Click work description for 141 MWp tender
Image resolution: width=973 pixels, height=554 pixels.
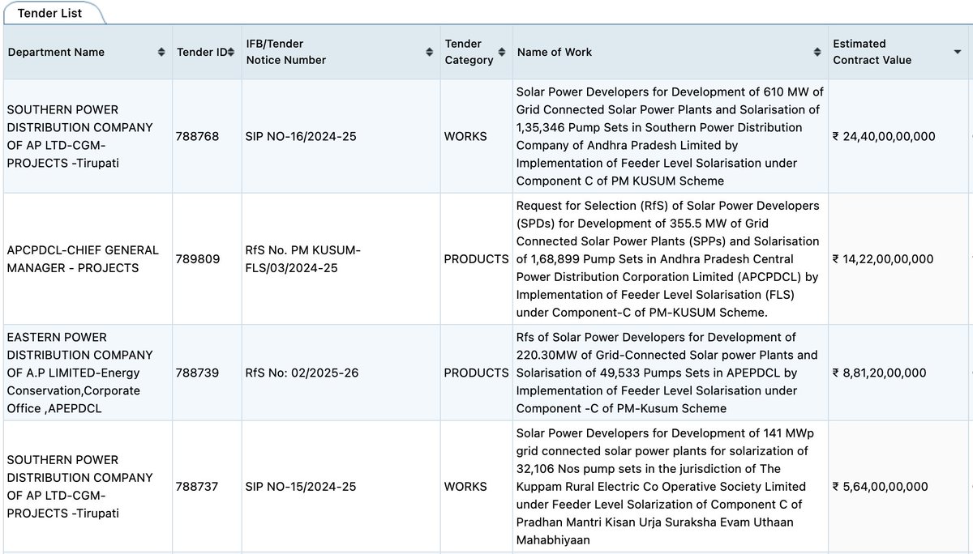tap(662, 487)
